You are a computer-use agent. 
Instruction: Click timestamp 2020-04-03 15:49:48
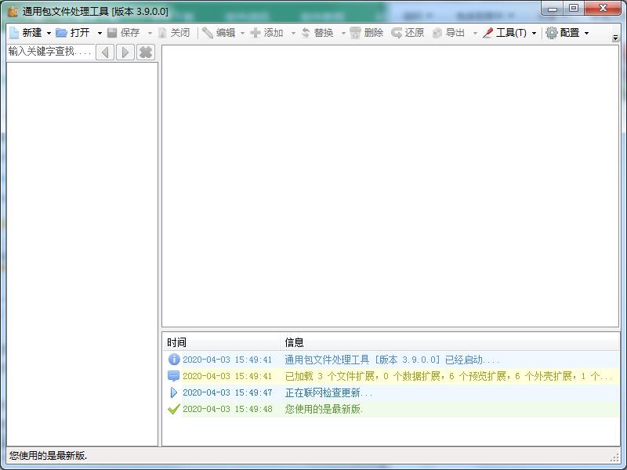[227, 409]
